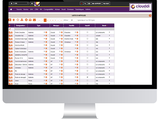Download the article list
This screenshot has height=119, width=159.
pyautogui.click(x=22, y=20)
